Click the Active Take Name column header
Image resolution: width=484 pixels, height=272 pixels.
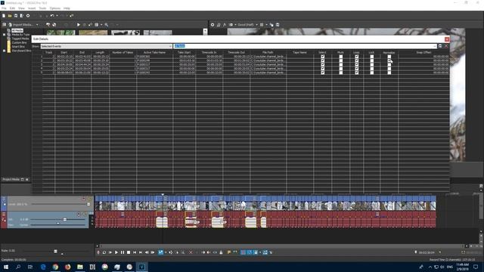coord(154,52)
